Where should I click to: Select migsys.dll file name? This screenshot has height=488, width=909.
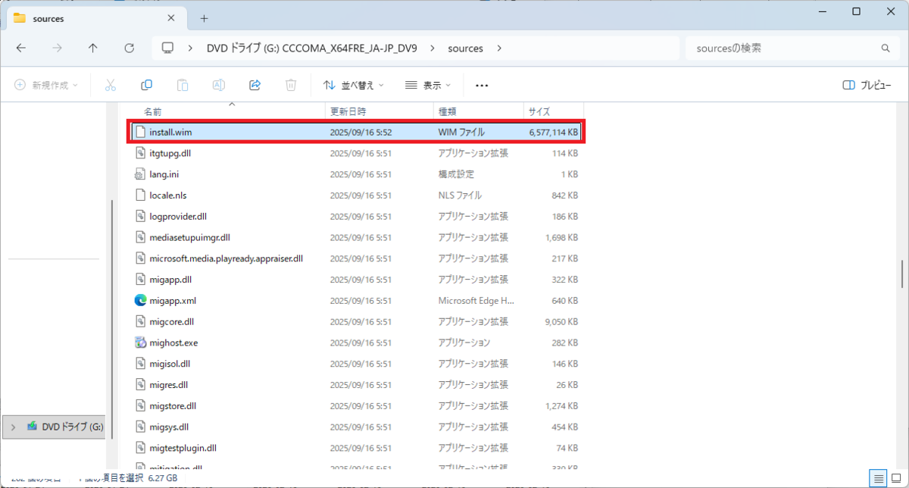169,427
